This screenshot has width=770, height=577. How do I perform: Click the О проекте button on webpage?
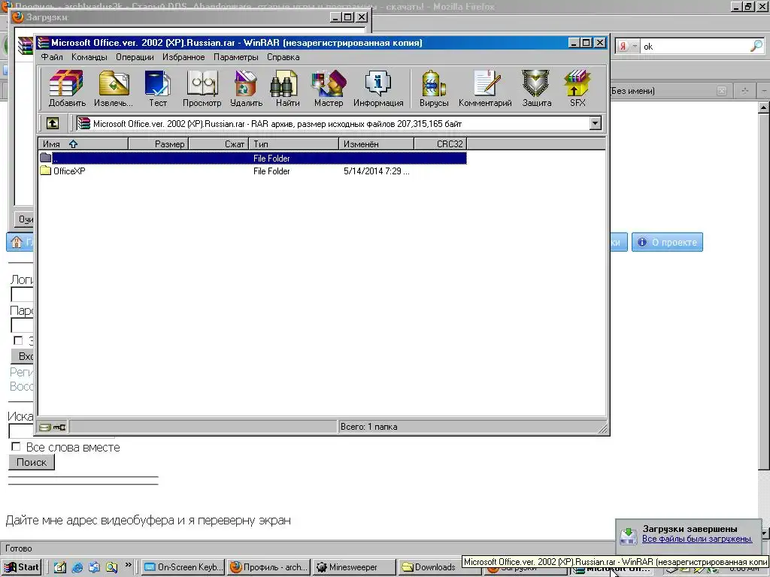click(x=667, y=243)
